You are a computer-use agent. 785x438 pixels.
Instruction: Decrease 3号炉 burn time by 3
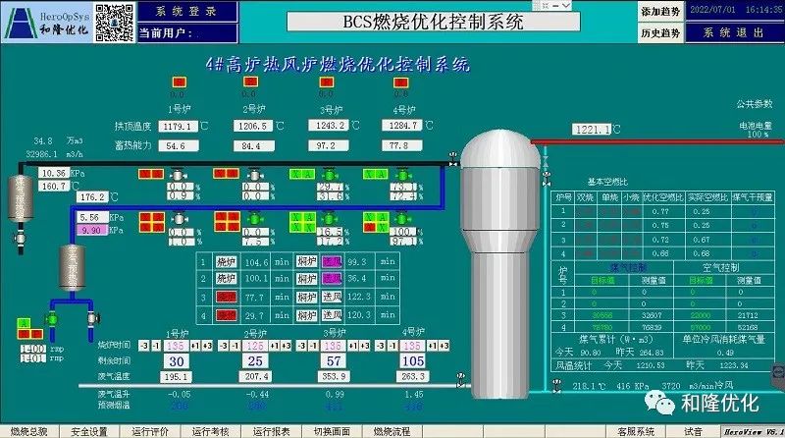[x=301, y=346]
